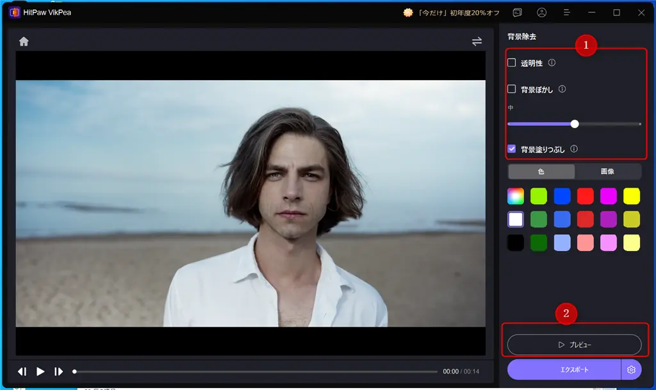
Task: Enable the 透明性 checkbox
Action: 512,63
